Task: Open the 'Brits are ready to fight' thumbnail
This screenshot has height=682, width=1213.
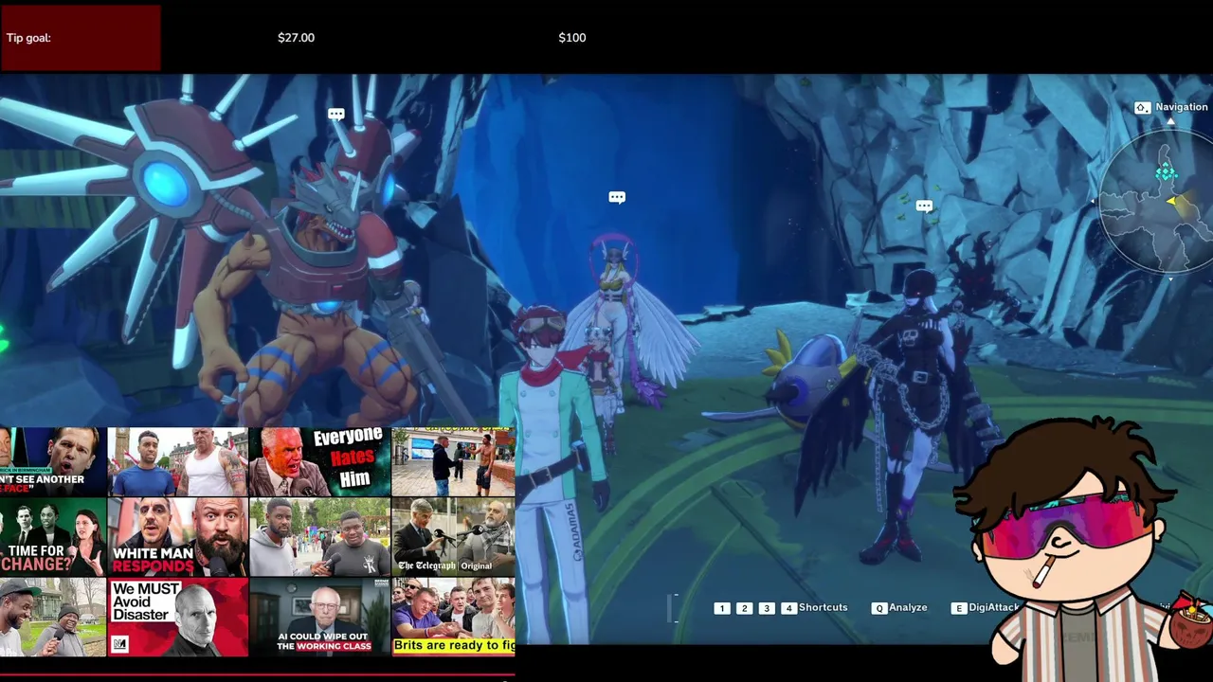Action: [x=453, y=617]
